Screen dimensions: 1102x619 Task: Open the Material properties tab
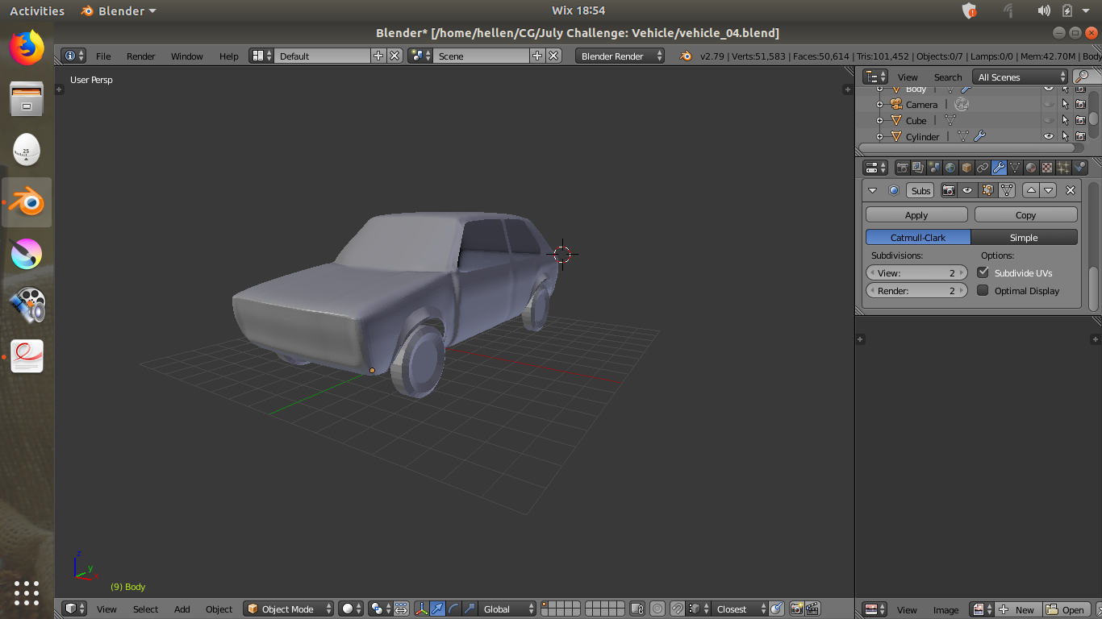point(1031,168)
